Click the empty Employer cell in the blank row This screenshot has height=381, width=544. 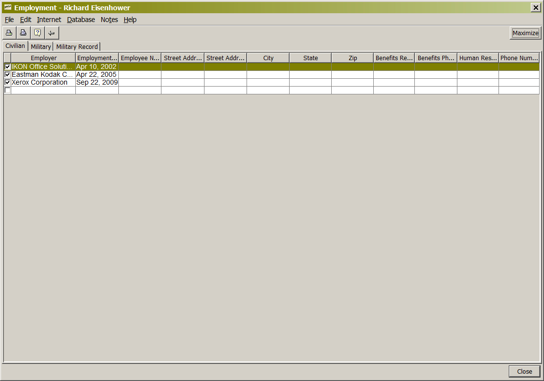[x=44, y=90]
